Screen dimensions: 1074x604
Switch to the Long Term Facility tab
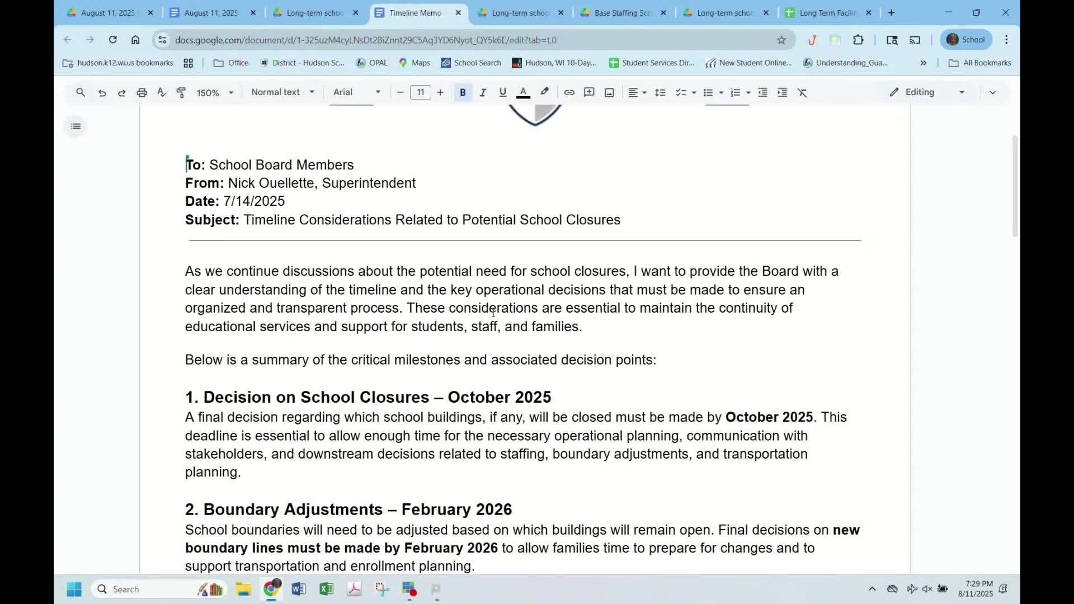pos(827,12)
